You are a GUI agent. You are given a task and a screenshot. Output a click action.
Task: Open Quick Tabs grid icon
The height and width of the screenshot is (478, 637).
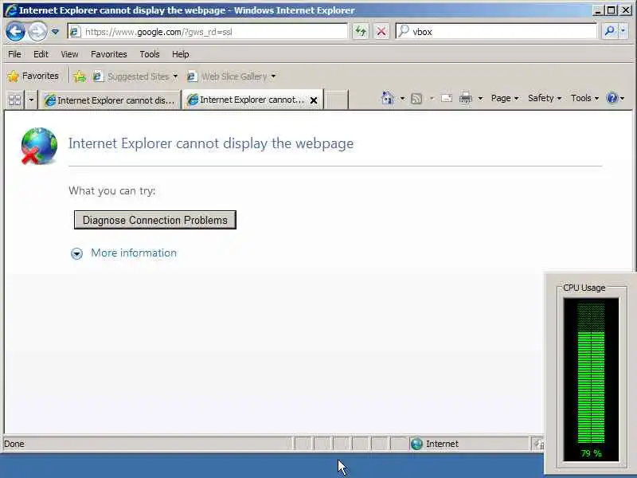tap(14, 100)
